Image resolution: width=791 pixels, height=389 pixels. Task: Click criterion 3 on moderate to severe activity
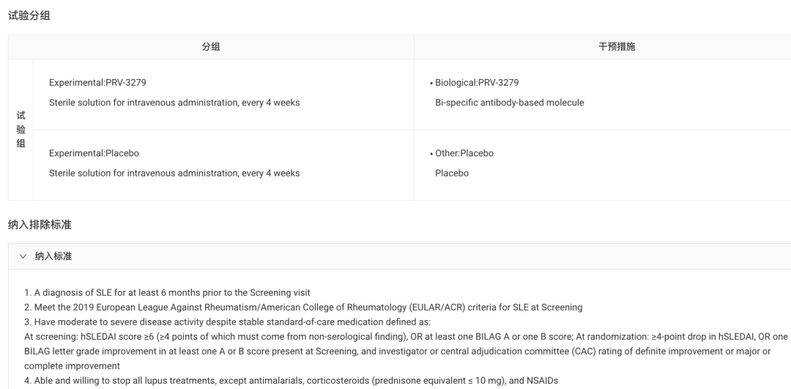[228, 322]
